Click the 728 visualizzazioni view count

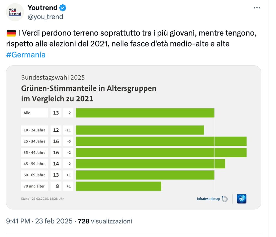(105, 221)
